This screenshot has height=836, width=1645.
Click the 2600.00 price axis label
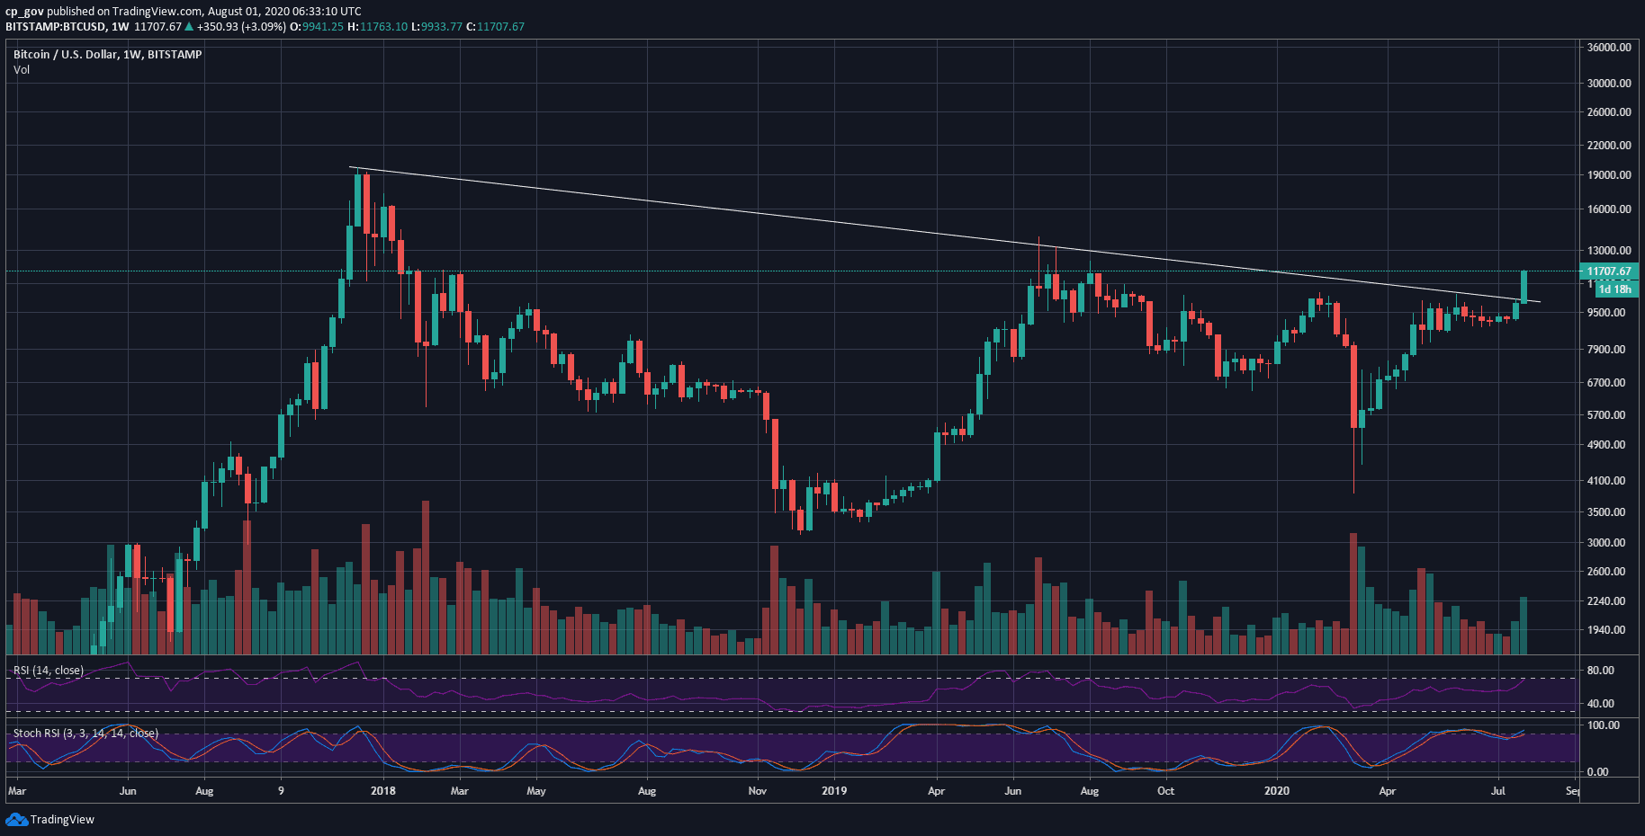[1606, 571]
